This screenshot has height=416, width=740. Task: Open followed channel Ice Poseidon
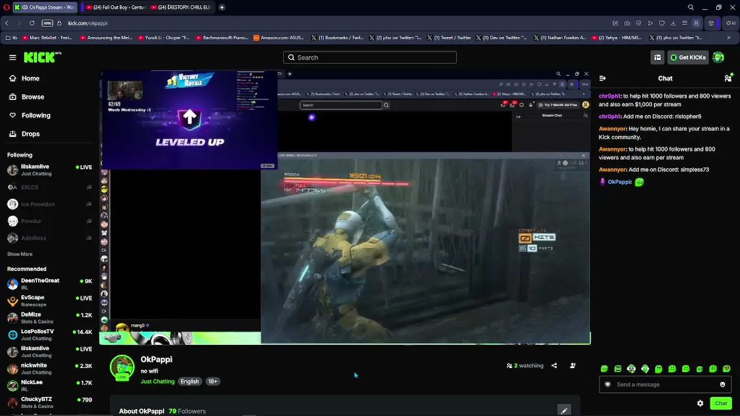[x=50, y=204]
